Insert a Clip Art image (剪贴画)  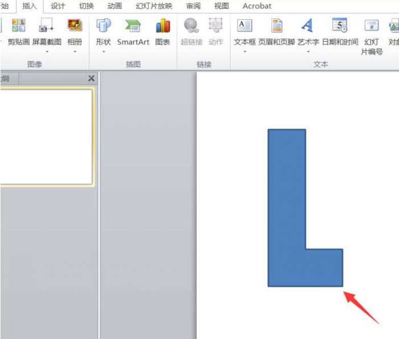tap(19, 32)
